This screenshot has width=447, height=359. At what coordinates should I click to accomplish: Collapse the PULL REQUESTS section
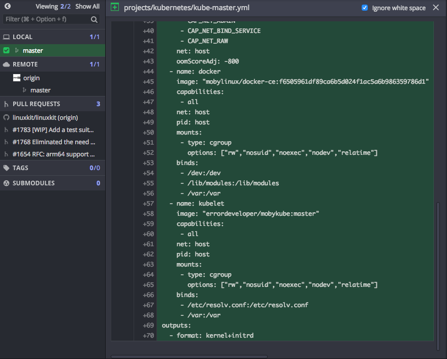tap(36, 104)
